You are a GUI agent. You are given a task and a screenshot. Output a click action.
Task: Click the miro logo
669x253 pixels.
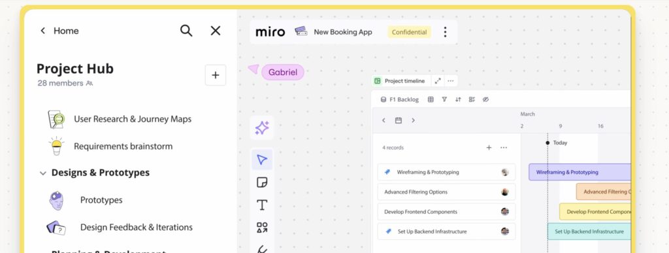pyautogui.click(x=270, y=32)
